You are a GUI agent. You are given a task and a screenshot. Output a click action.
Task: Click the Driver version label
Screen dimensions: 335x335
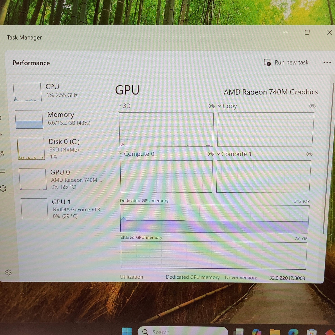coord(241,278)
